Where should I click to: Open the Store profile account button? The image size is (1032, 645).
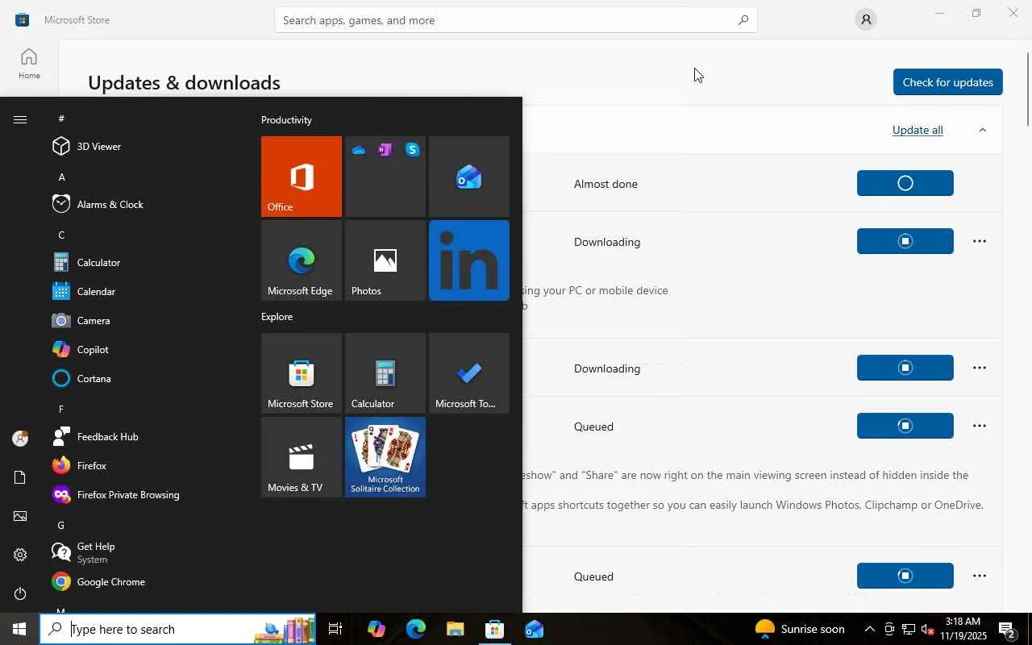coord(865,19)
